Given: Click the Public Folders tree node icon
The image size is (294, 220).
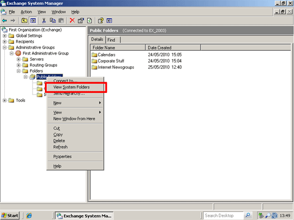Looking at the screenshot, I should [x=32, y=76].
